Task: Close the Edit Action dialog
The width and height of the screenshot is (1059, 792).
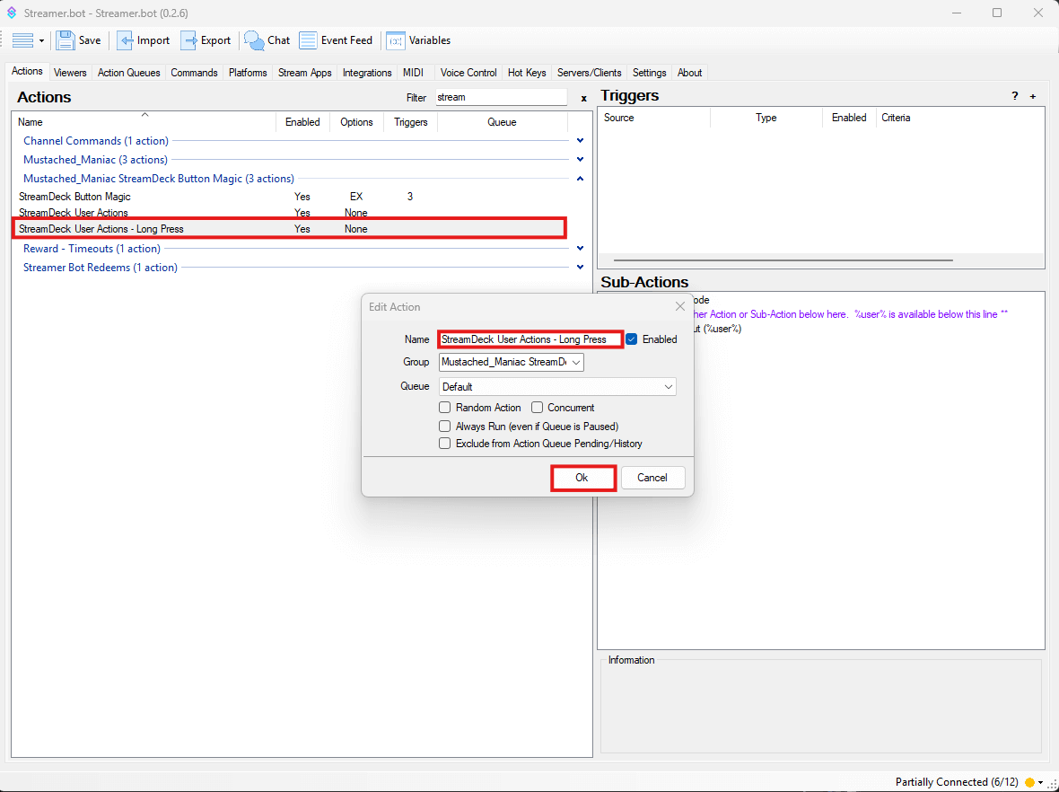Action: click(679, 307)
